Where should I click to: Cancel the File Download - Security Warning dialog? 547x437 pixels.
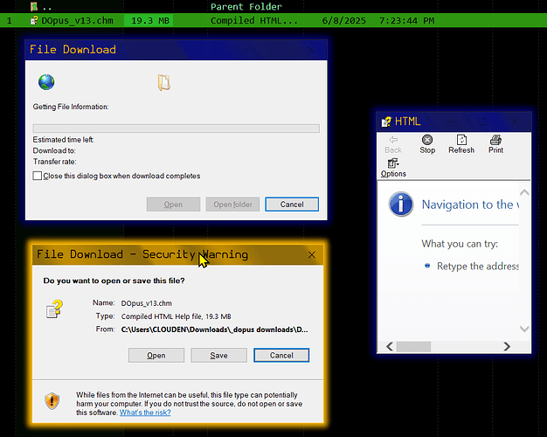281,356
